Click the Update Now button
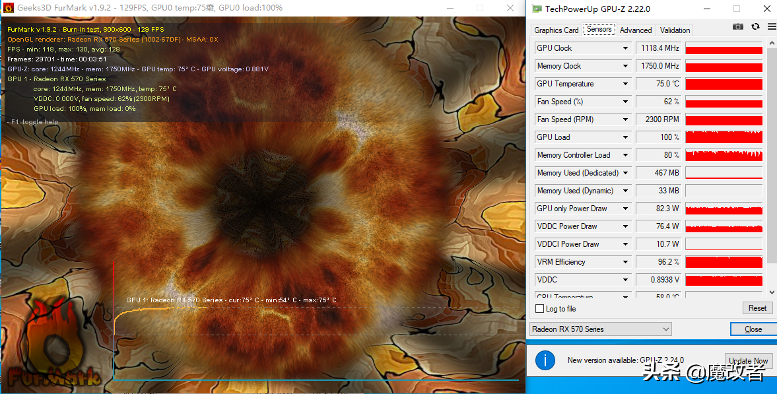 [748, 361]
